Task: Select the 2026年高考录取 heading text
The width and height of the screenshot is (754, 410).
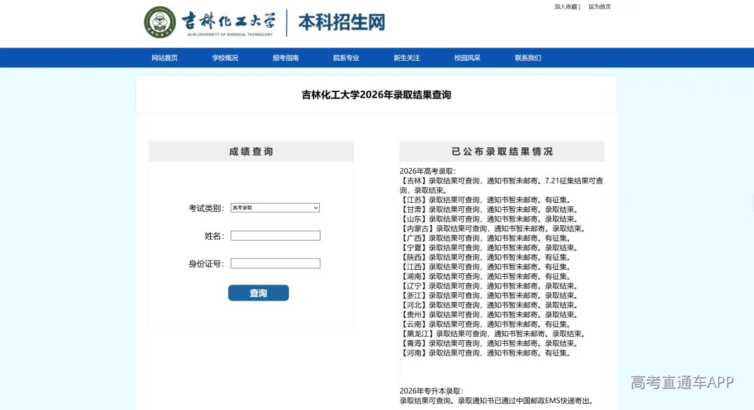Action: [427, 171]
